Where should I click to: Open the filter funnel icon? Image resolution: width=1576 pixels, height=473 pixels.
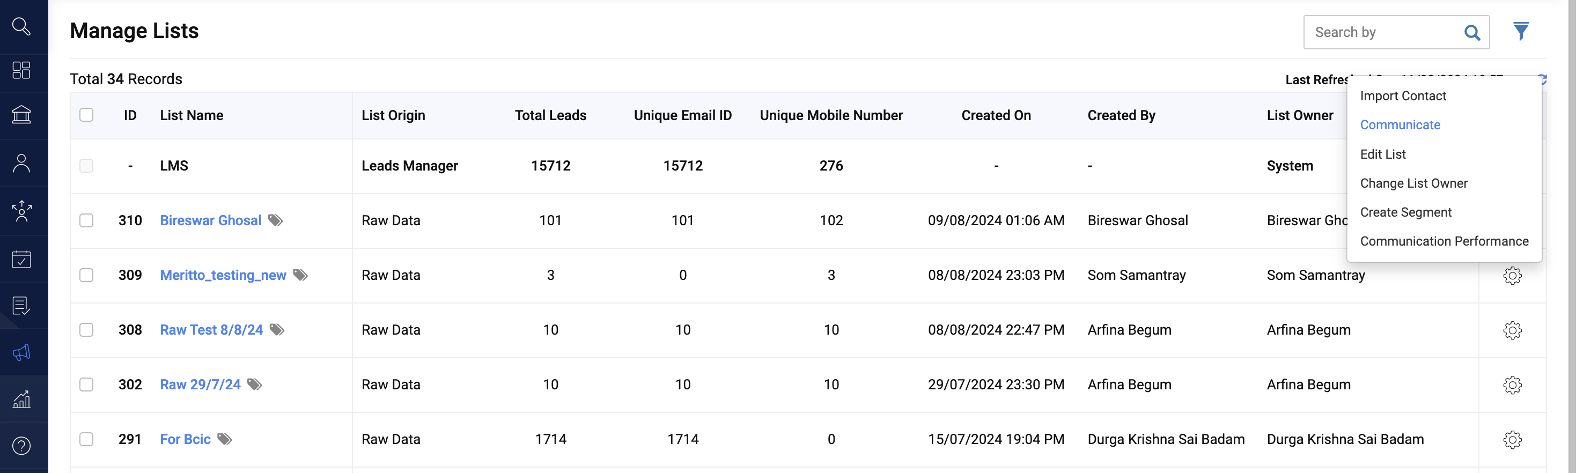coord(1521,31)
